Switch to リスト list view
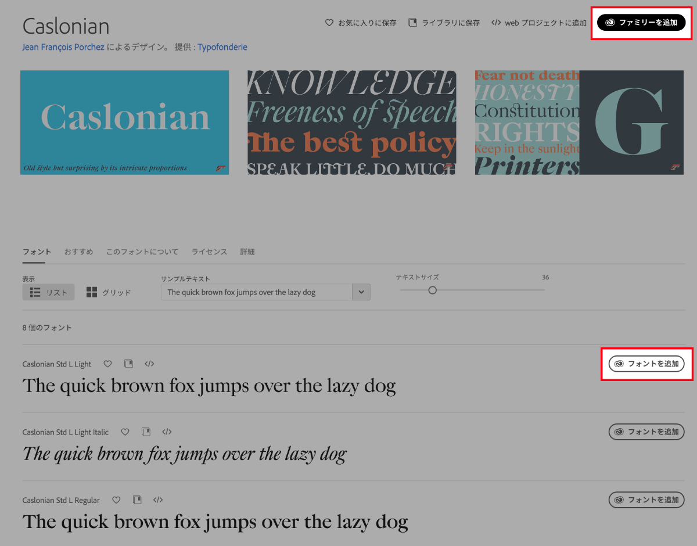This screenshot has width=697, height=546. tap(49, 292)
